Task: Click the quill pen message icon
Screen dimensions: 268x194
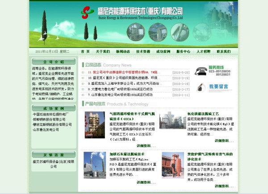Action: 201,88
